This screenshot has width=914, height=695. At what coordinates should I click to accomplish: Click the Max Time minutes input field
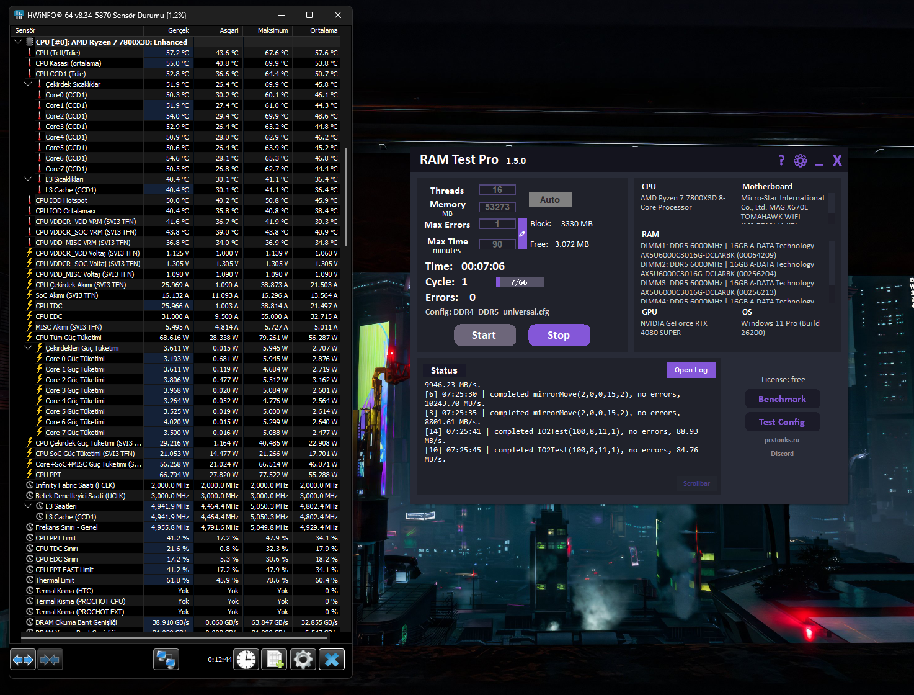tap(497, 244)
